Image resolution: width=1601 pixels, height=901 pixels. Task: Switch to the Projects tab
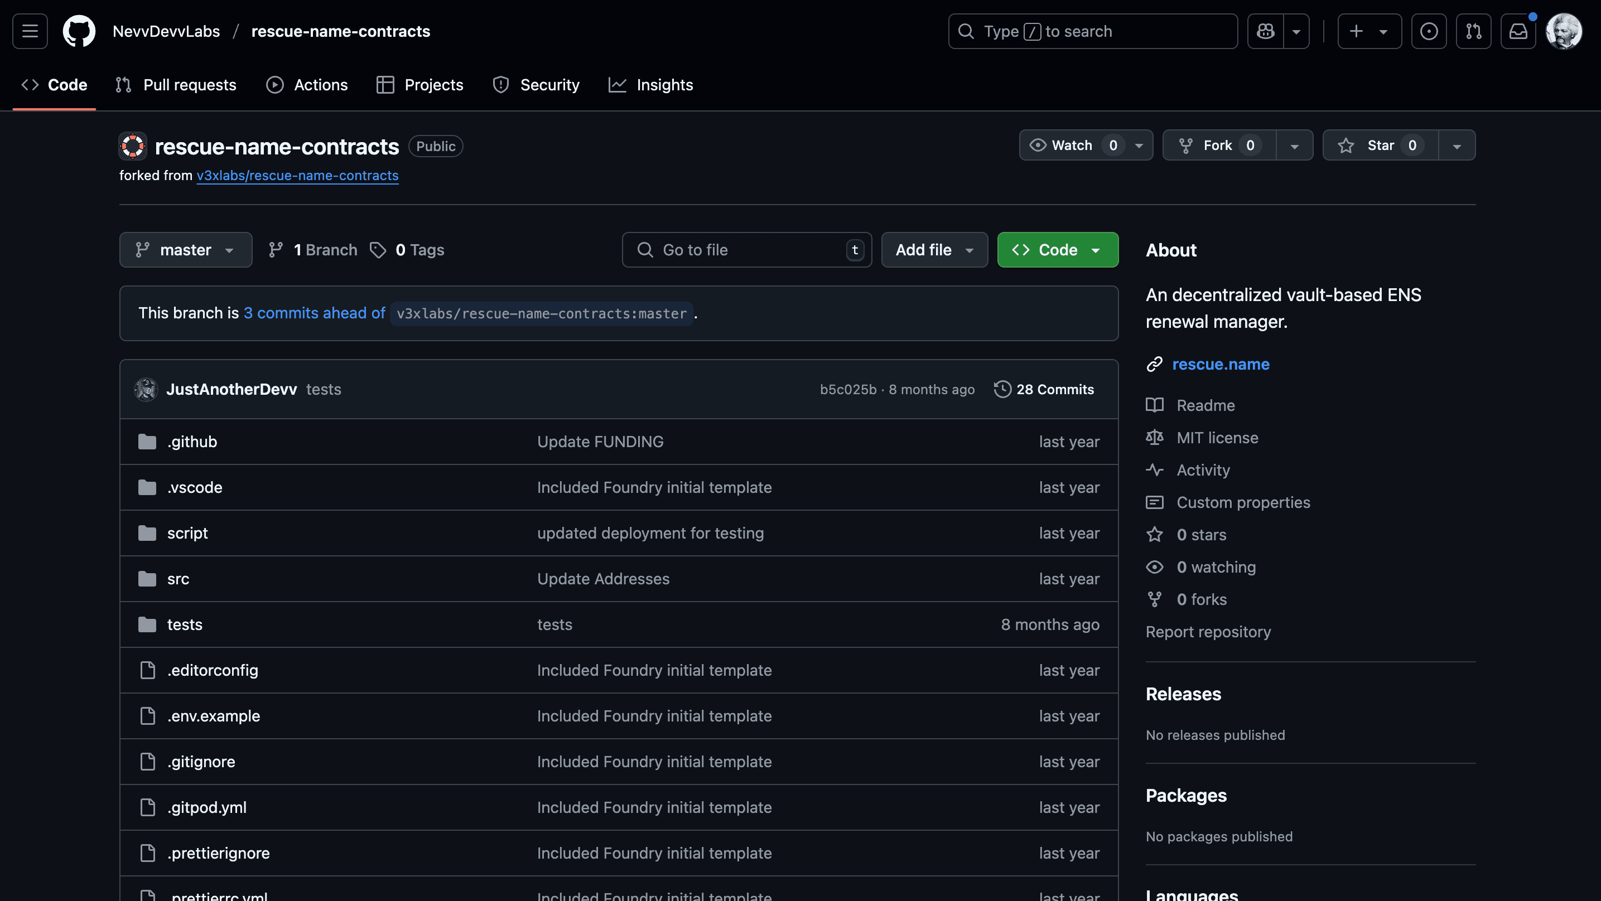[420, 85]
